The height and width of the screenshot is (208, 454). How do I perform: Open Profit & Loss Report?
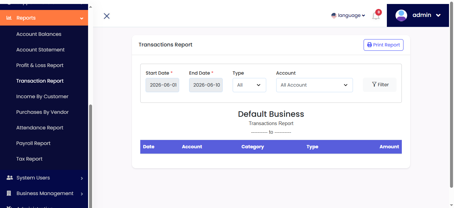coord(40,65)
